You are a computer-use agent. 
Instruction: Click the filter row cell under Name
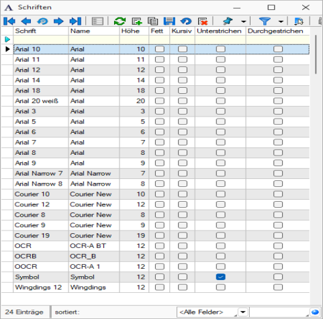[94, 40]
